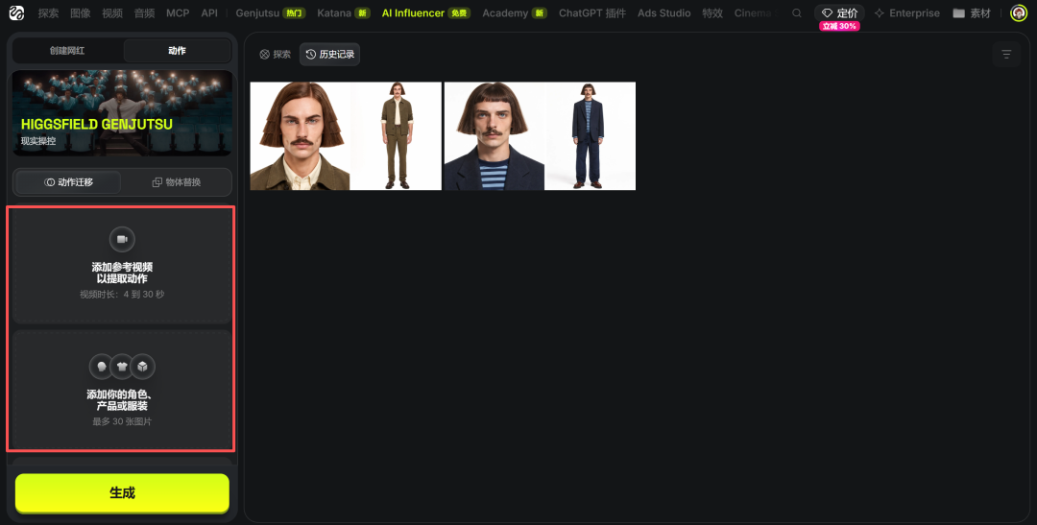Click the yellow 生成 button
The width and height of the screenshot is (1037, 525).
pos(122,493)
